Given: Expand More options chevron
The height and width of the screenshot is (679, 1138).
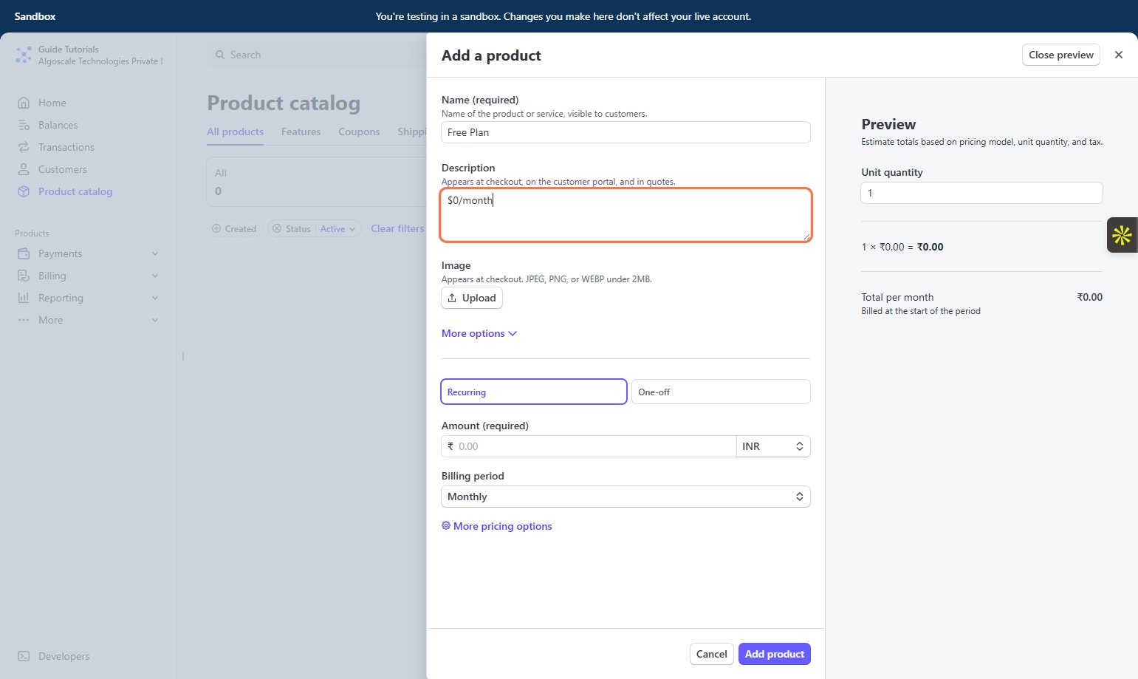Looking at the screenshot, I should point(513,333).
